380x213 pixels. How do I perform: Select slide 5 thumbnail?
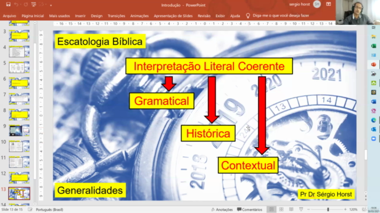tap(19, 67)
